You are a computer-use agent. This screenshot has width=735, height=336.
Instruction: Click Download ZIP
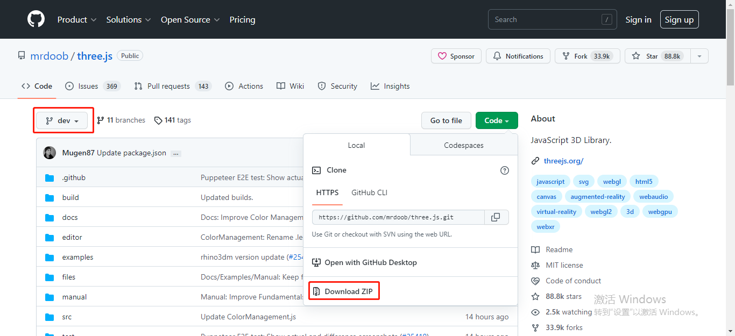tap(344, 291)
